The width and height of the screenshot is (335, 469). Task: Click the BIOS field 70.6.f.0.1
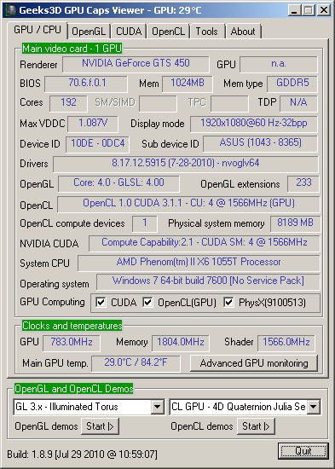click(86, 84)
